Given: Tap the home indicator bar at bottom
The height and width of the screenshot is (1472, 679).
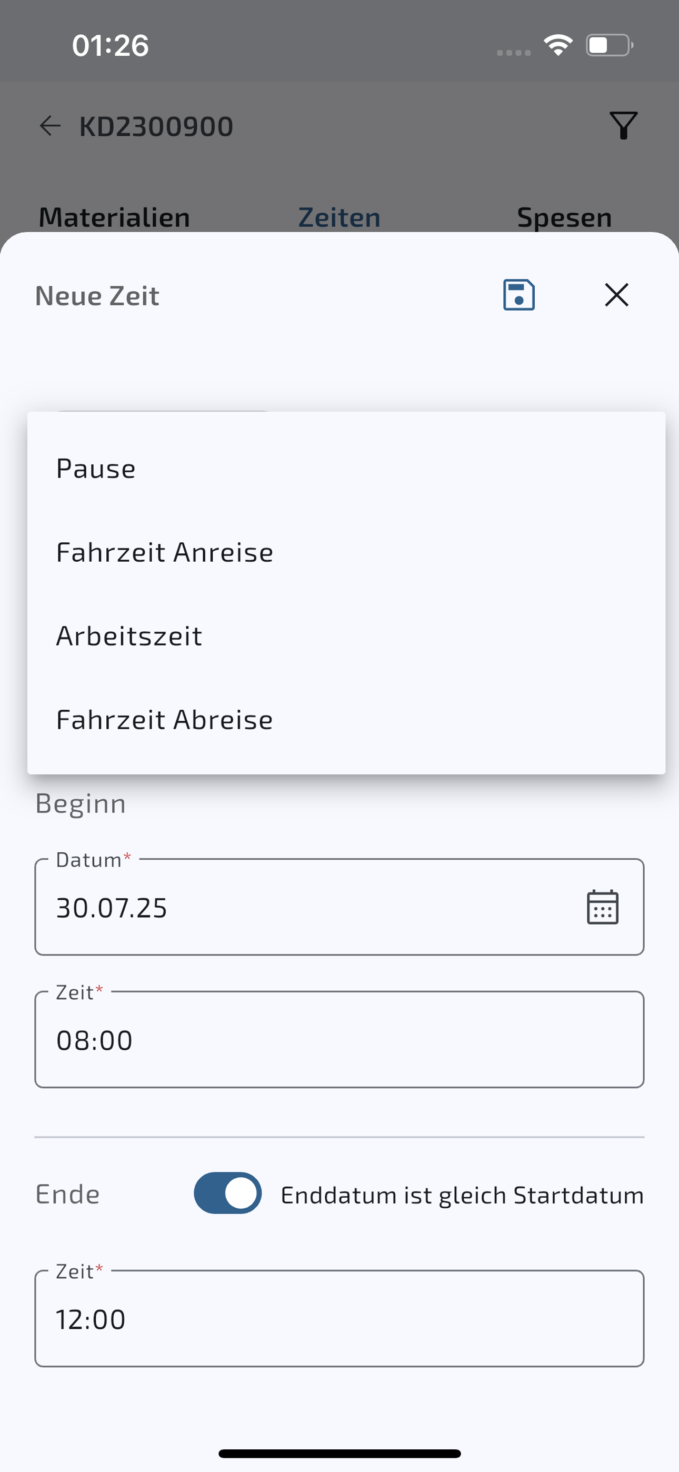Looking at the screenshot, I should 339,1453.
